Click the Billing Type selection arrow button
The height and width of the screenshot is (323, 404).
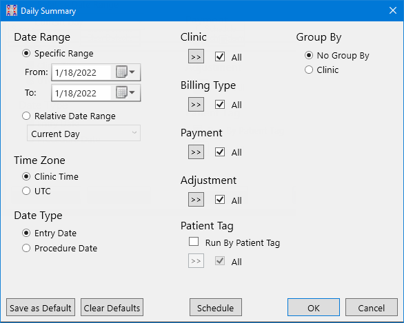point(196,104)
